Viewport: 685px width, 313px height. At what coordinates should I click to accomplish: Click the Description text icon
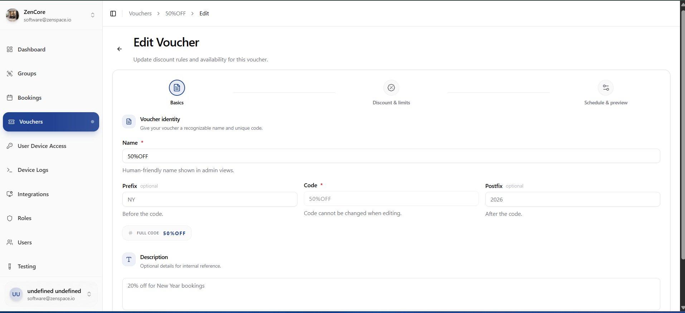point(129,259)
